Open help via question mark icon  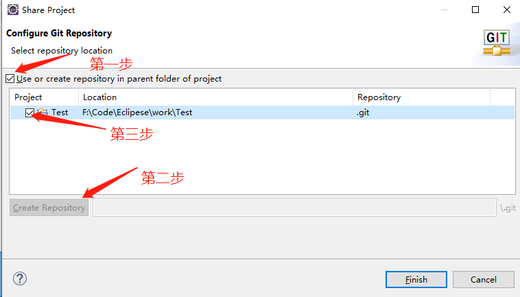(x=19, y=278)
